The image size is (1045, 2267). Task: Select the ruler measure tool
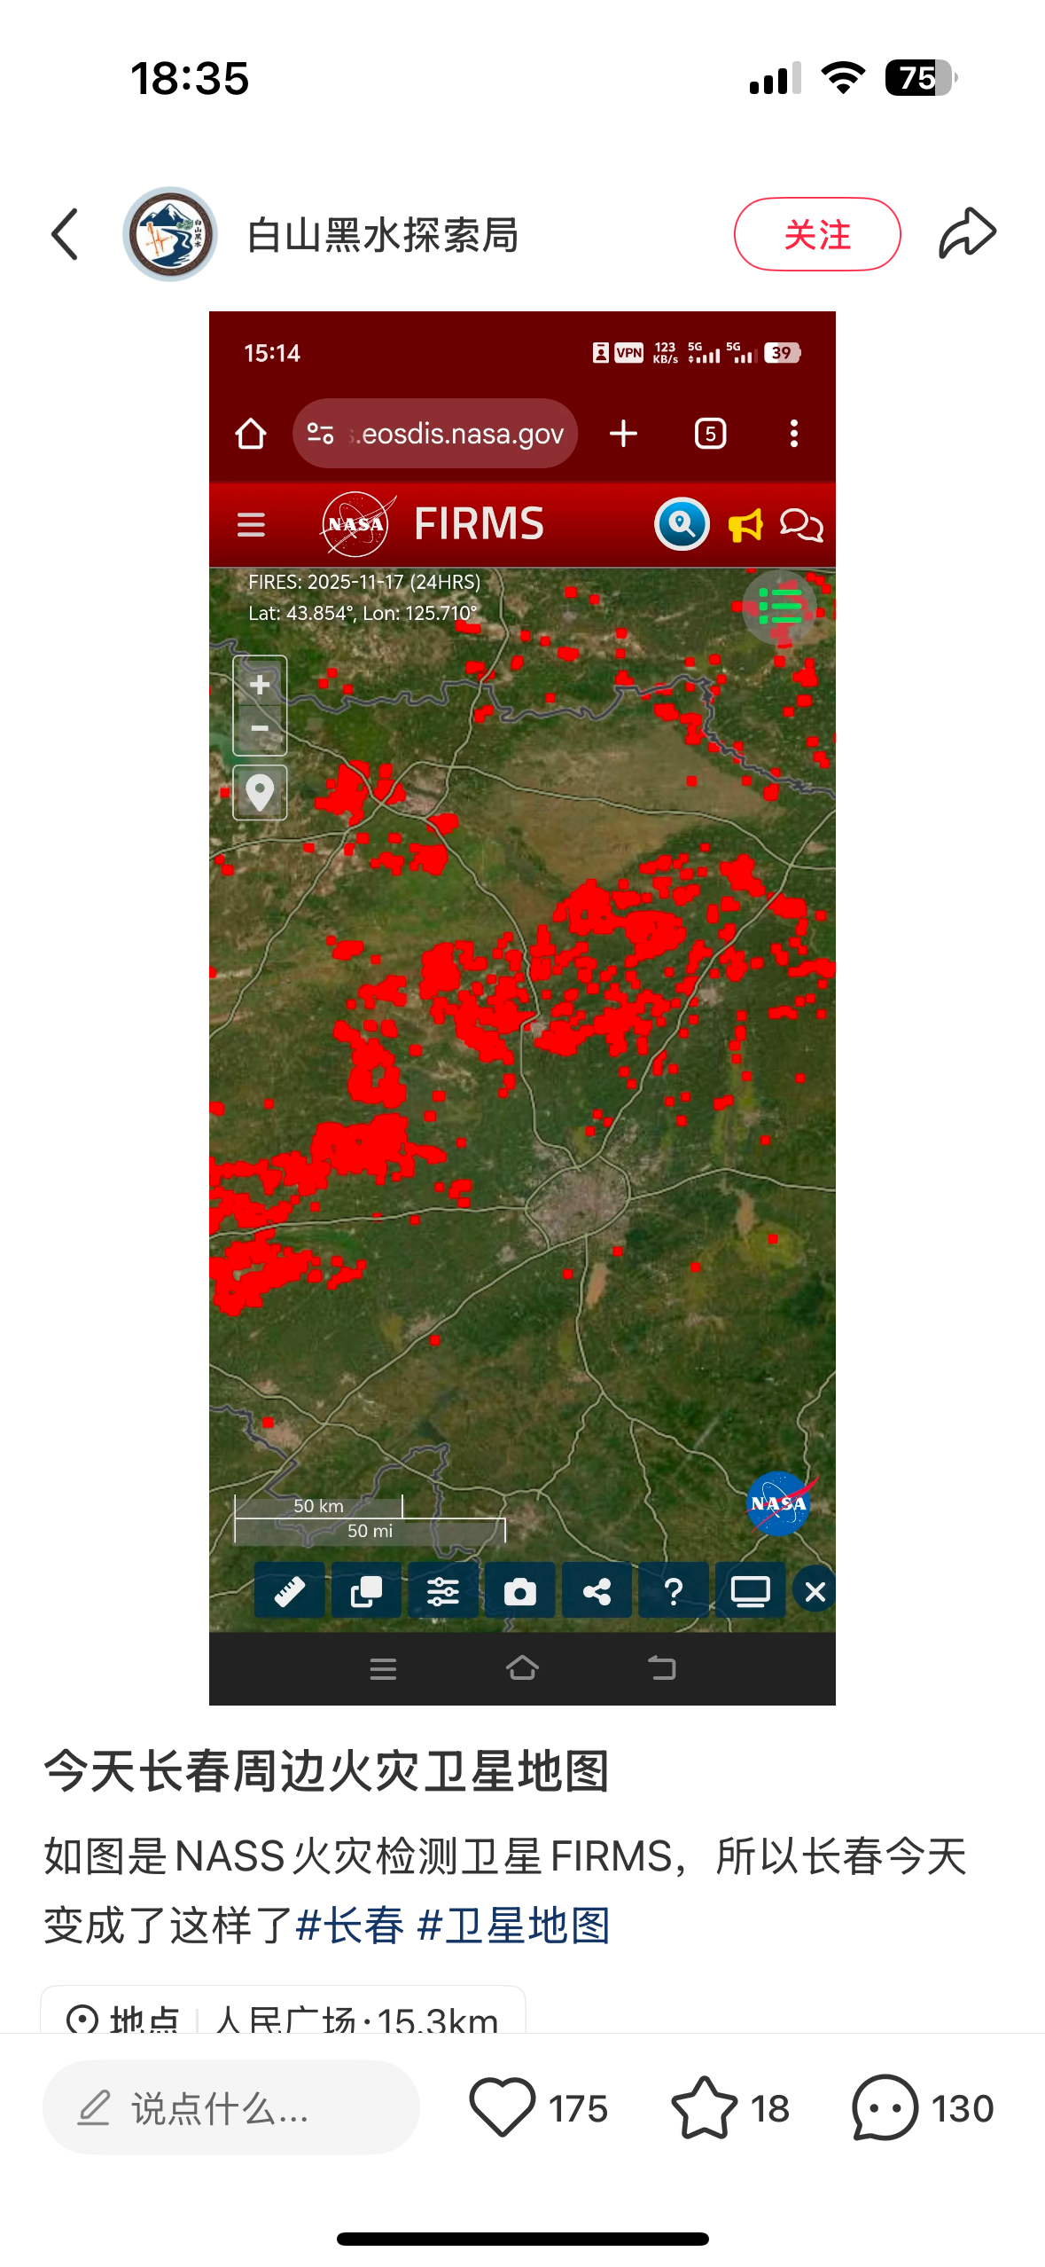[289, 1592]
